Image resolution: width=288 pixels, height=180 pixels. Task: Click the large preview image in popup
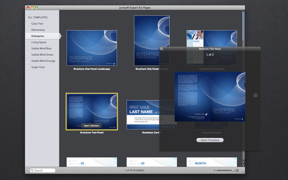[210, 96]
